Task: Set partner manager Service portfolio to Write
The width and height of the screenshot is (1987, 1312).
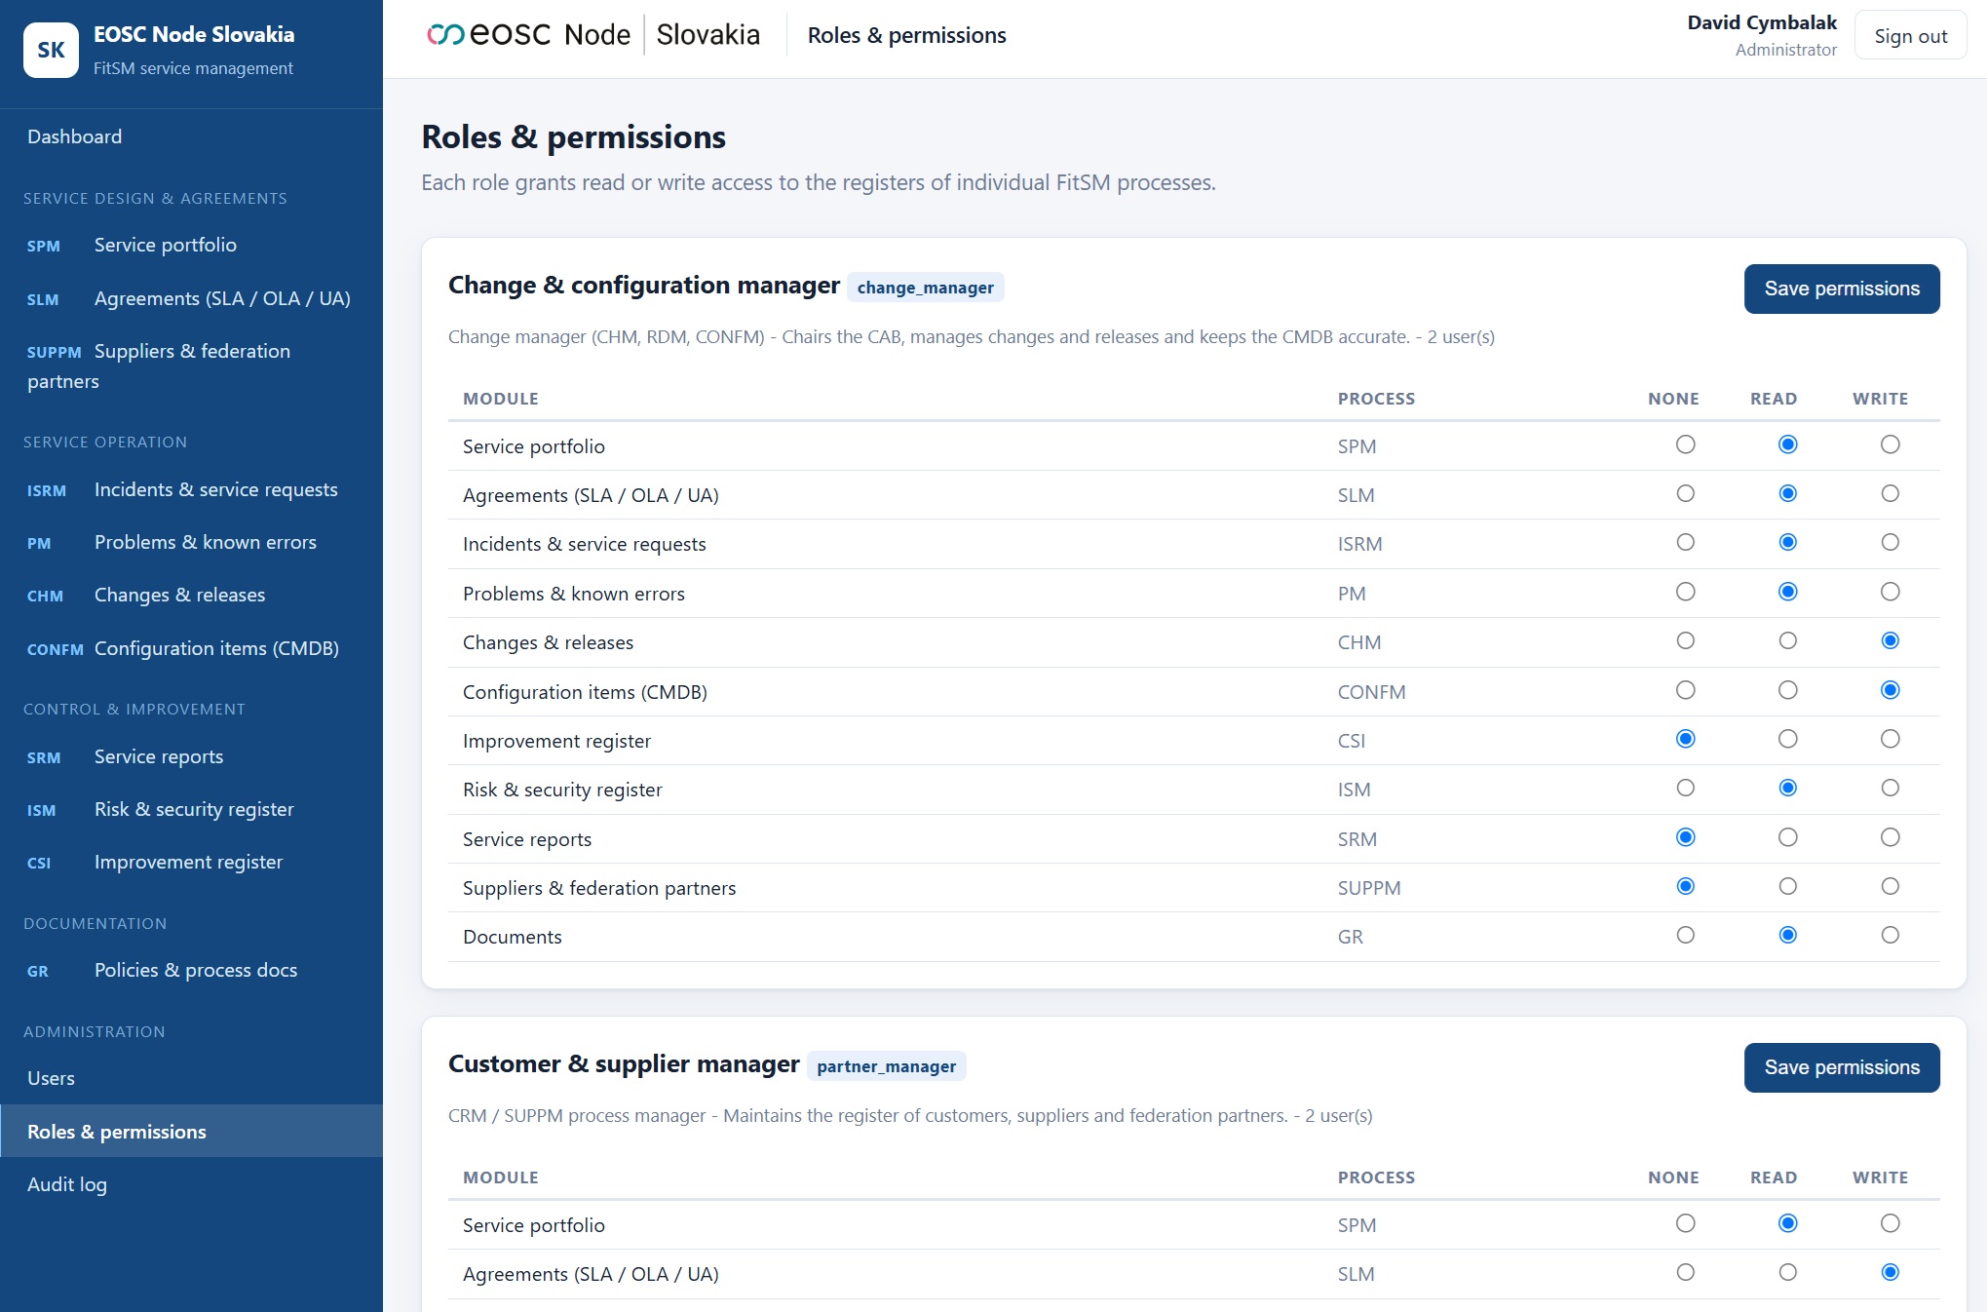Action: [x=1890, y=1223]
